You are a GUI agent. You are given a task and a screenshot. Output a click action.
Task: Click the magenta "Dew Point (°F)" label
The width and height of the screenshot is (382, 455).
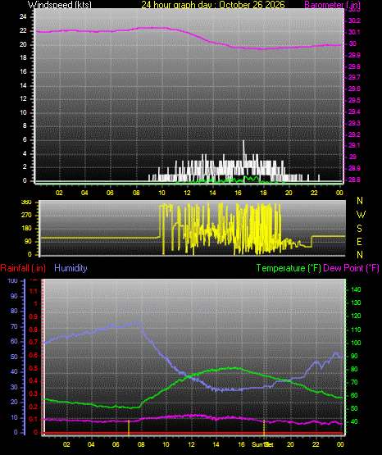[x=351, y=268]
